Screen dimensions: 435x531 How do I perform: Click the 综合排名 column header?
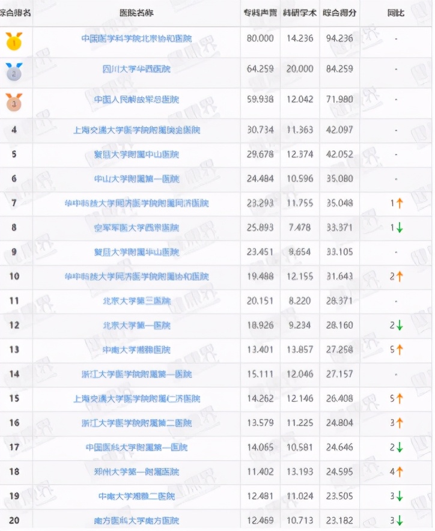point(15,13)
